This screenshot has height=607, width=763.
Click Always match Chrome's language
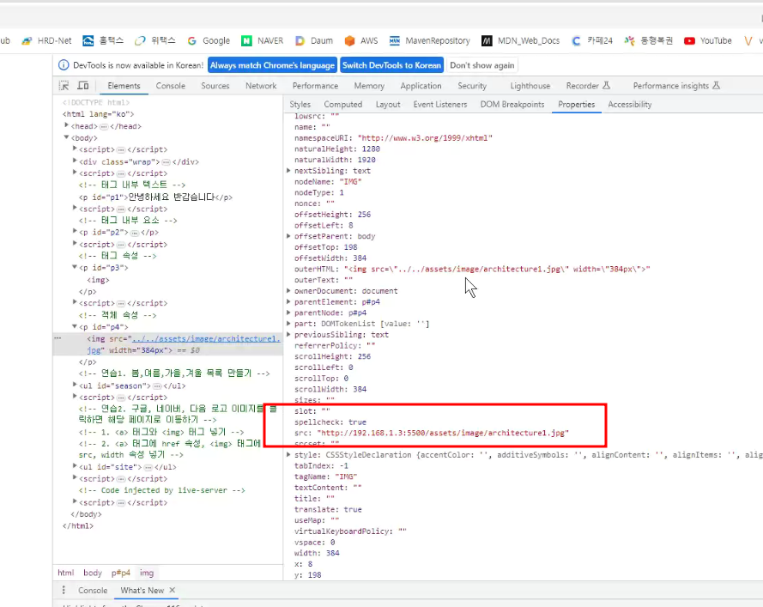(273, 65)
